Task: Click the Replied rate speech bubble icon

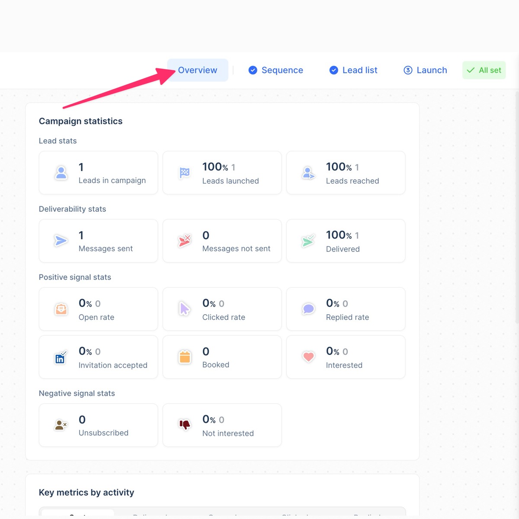Action: [x=308, y=309]
